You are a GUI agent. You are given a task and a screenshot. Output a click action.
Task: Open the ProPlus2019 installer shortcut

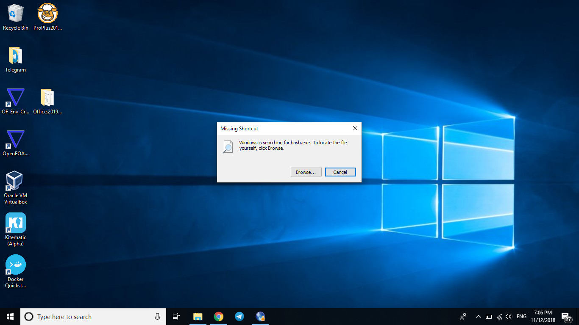pos(47,13)
